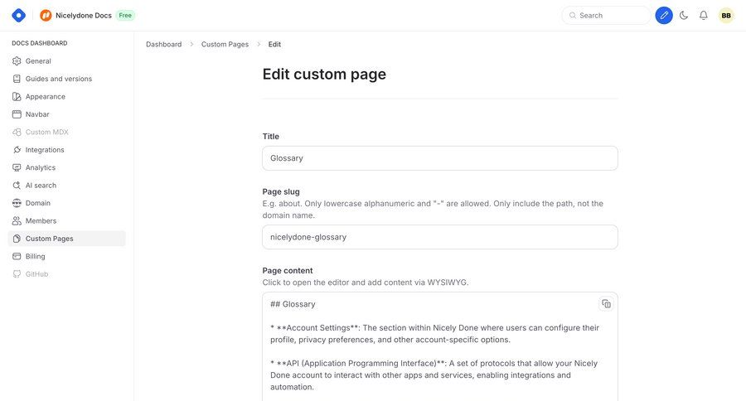Select Custom Pages in the sidebar
This screenshot has width=746, height=401.
pyautogui.click(x=66, y=239)
